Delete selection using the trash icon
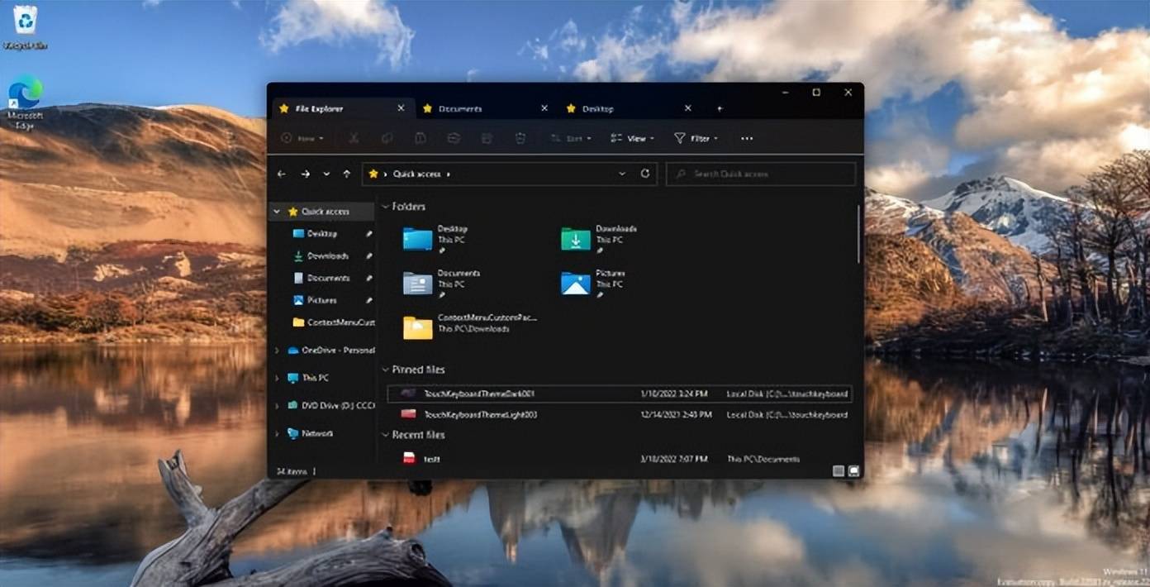The width and height of the screenshot is (1150, 587). point(520,138)
